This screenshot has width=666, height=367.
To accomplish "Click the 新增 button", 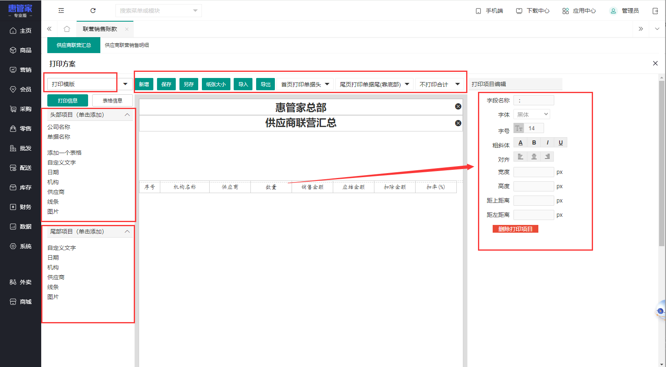I will click(x=144, y=84).
